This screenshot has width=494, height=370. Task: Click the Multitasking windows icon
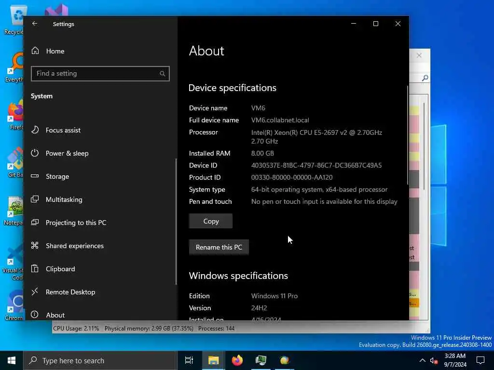click(35, 199)
